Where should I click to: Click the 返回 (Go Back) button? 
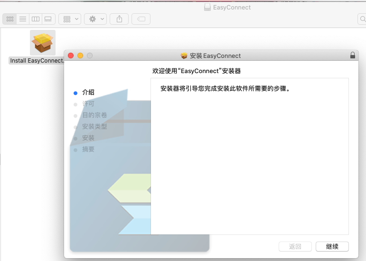pyautogui.click(x=295, y=246)
